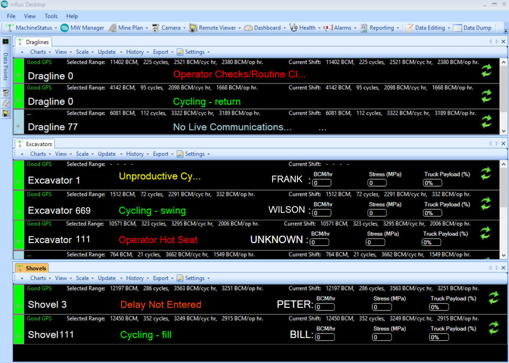Expand the Shovel 3 row plus
The height and width of the screenshot is (363, 509).
click(x=19, y=306)
